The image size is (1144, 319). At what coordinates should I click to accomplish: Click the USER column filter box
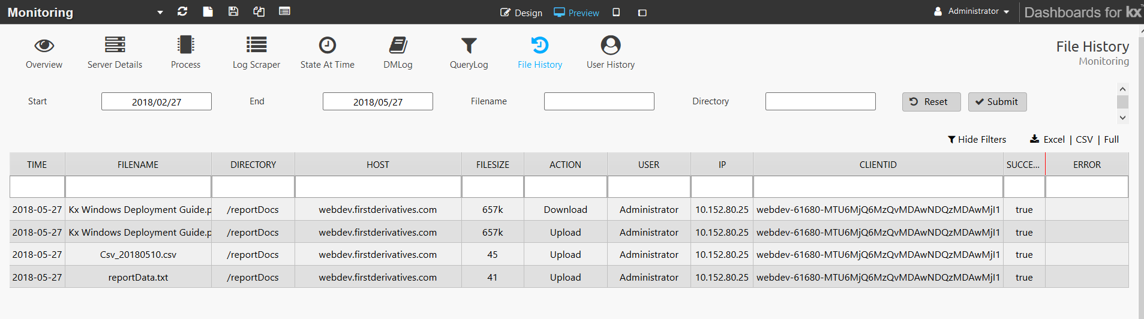(648, 186)
